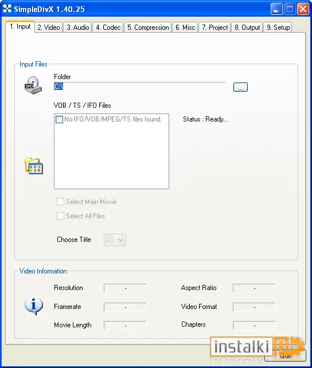Click the Chapters value field
Image resolution: width=312 pixels, height=368 pixels.
[x=254, y=325]
